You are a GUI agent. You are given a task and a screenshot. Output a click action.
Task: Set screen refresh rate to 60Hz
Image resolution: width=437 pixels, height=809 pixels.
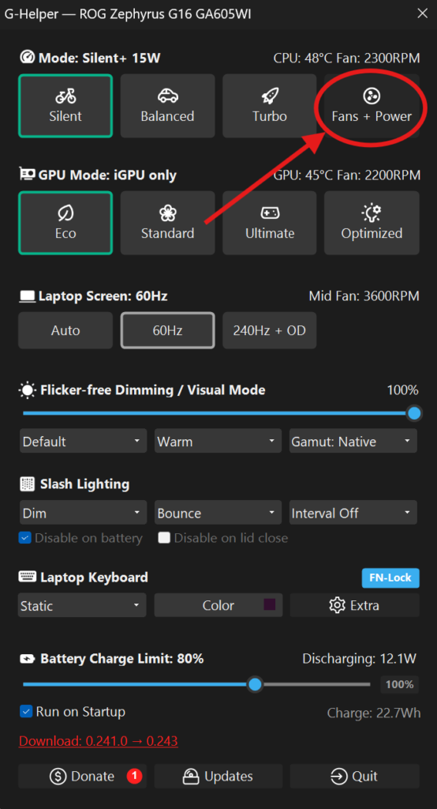(167, 330)
